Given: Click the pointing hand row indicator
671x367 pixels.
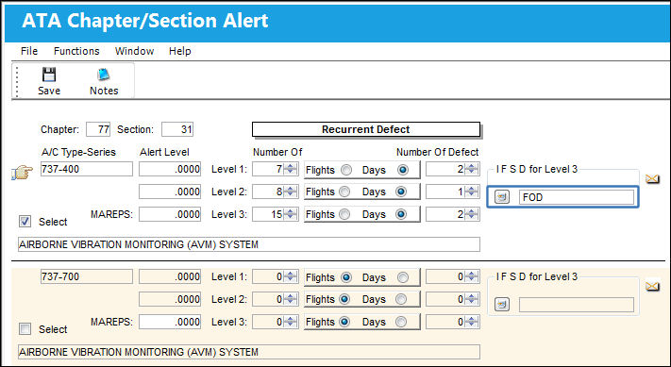Looking at the screenshot, I should click(x=23, y=173).
